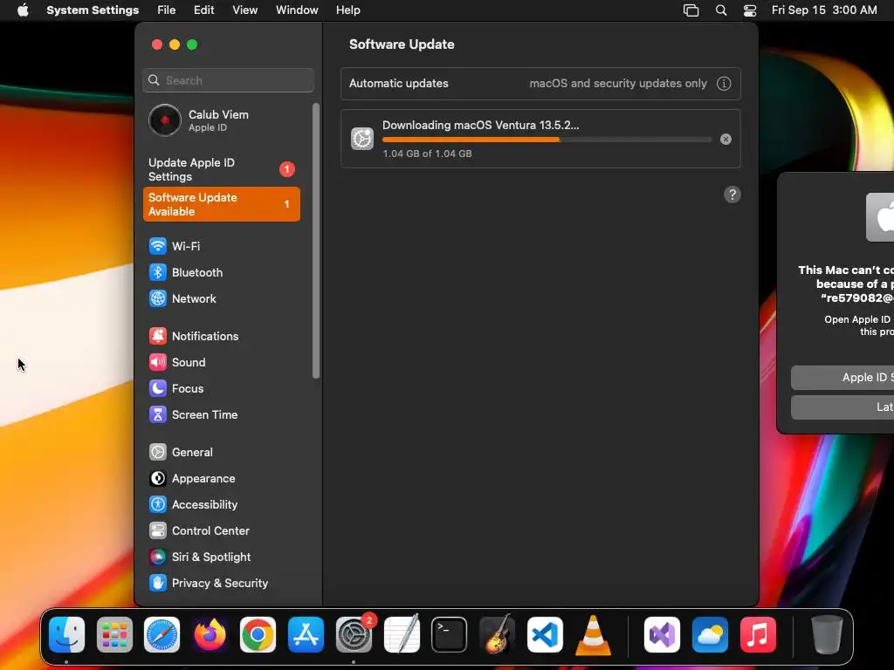Open the Apple menu
The height and width of the screenshot is (670, 894).
pos(23,10)
